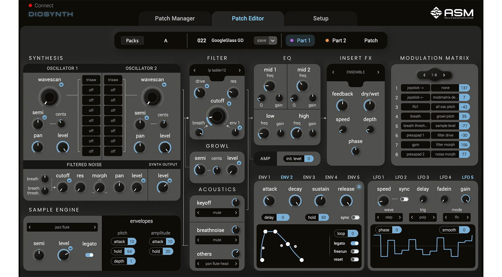Open the save dropdown arrow
Viewport: 502px width, 277px height.
[x=273, y=40]
